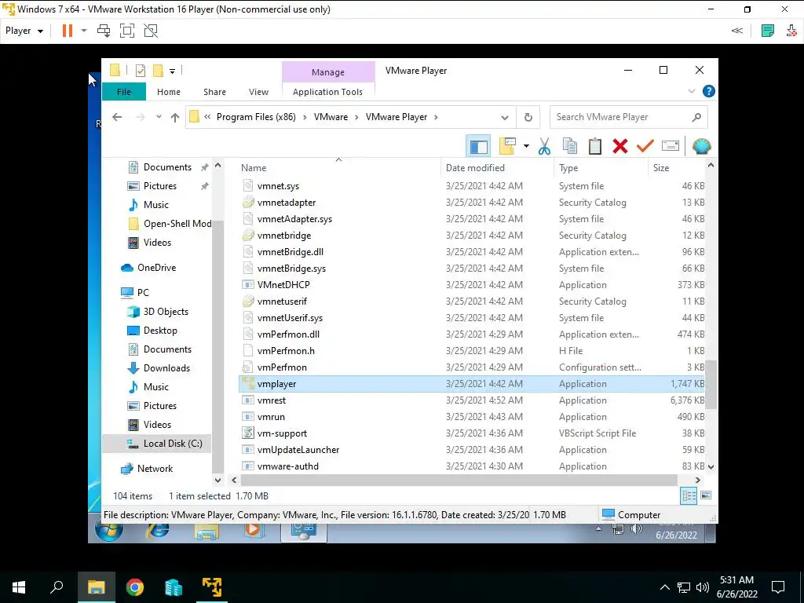Image resolution: width=804 pixels, height=603 pixels.
Task: Click the Copy icon in Explorer toolbar
Action: coord(570,147)
